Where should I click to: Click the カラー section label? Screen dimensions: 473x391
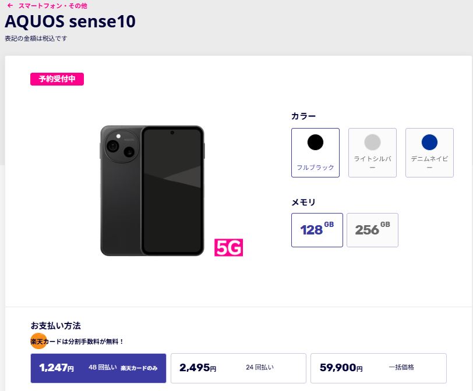click(303, 116)
